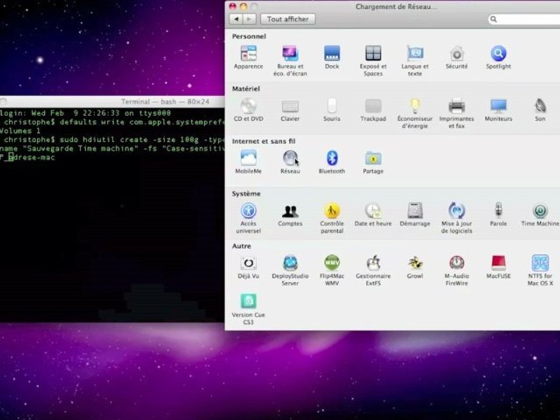This screenshot has height=420, width=560.
Task: Open the Growl preference pane
Action: (415, 267)
